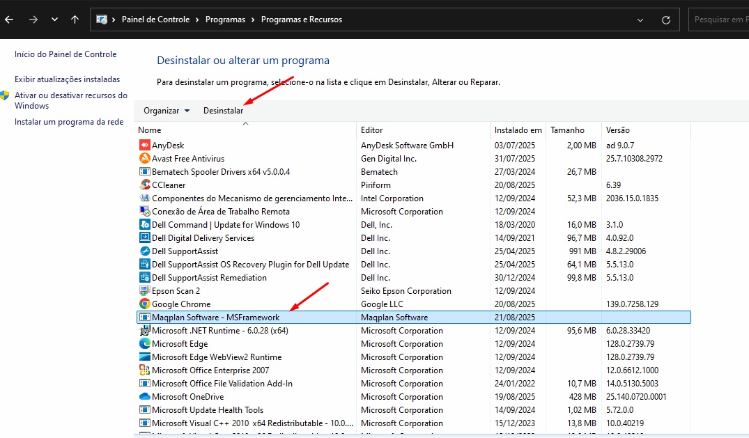Click Dell SupportAssist Remediation name
The height and width of the screenshot is (438, 749).
[x=209, y=278]
